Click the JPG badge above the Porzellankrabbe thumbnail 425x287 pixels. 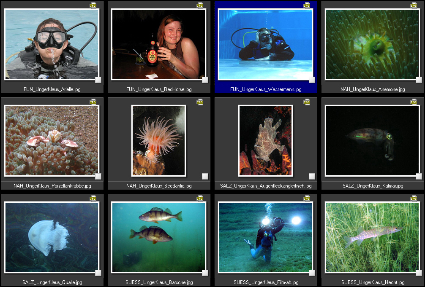tap(93, 102)
